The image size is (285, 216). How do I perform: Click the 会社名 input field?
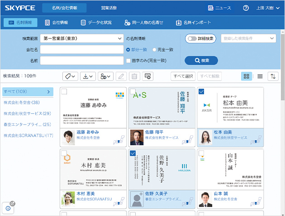[82, 49]
